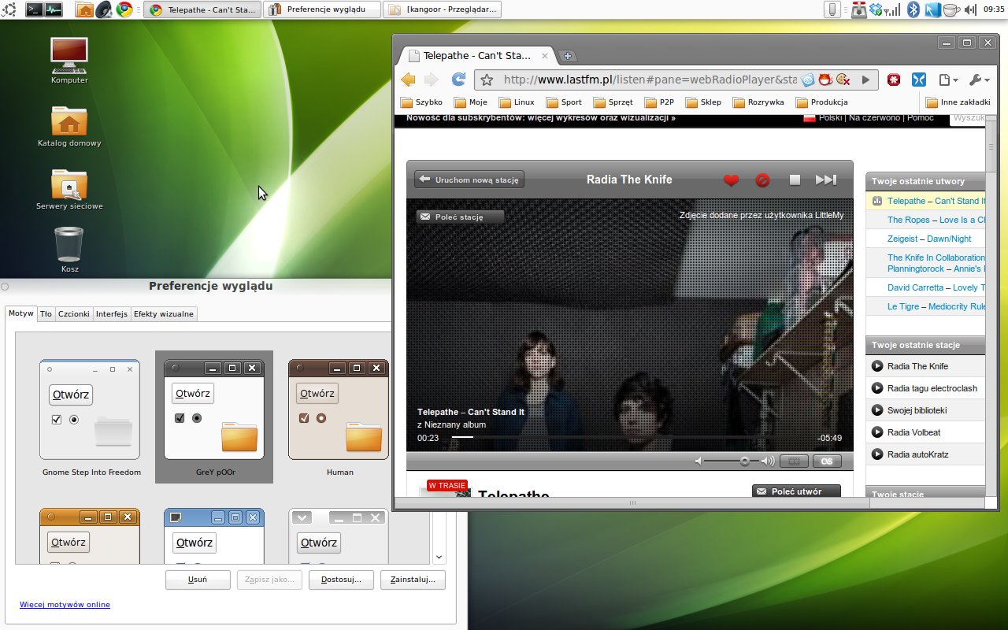Open the 'Inne zakładki' bookmarks folder
The height and width of the screenshot is (630, 1008).
point(958,102)
